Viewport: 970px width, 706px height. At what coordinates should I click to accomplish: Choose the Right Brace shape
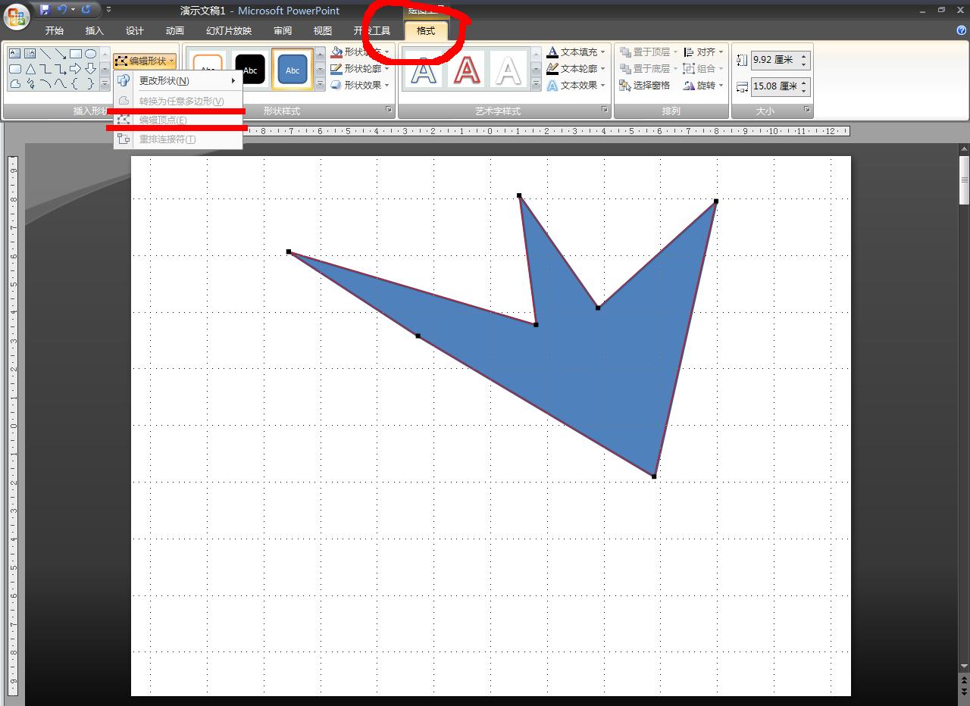click(90, 84)
